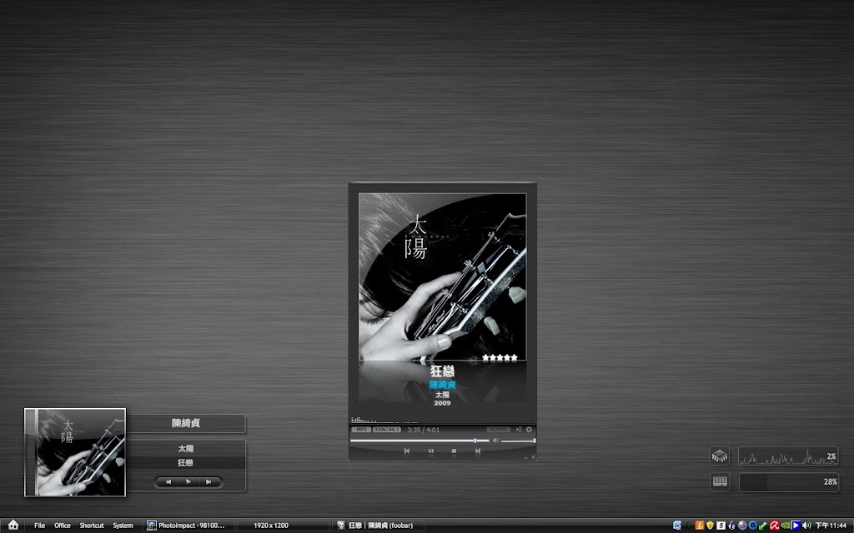
Task: Open the System menu on taskbar
Action: coord(123,526)
